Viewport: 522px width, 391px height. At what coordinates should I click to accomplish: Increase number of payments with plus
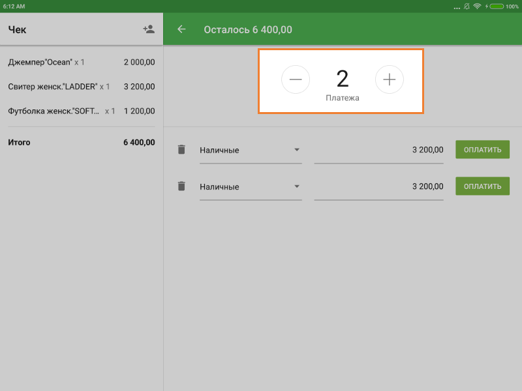tap(389, 80)
